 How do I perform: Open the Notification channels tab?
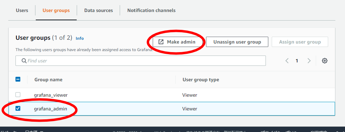click(x=151, y=10)
